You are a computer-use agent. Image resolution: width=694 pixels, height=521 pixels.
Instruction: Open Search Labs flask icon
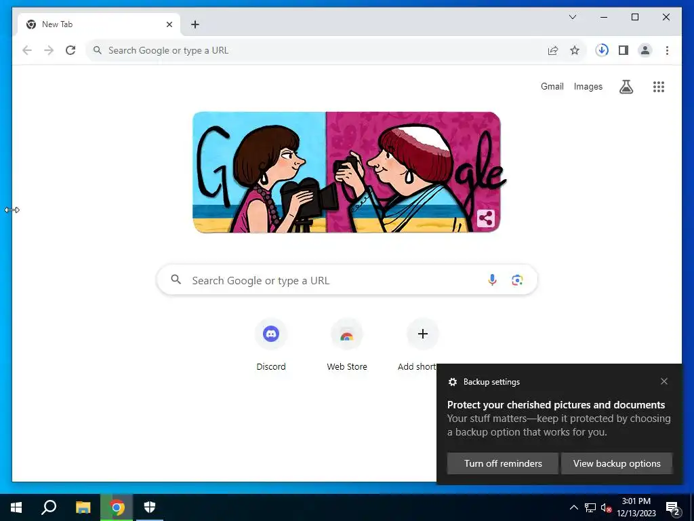(626, 87)
